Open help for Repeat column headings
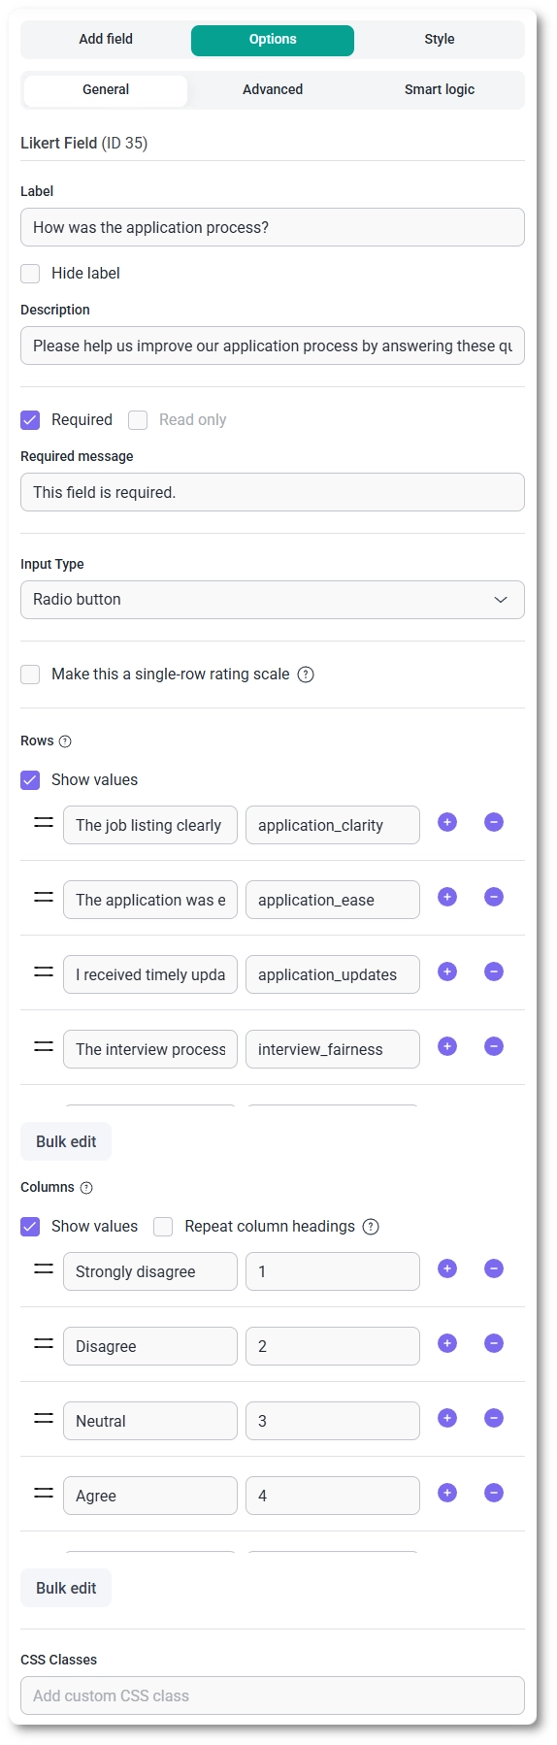This screenshot has height=1745, width=557. tap(371, 1227)
